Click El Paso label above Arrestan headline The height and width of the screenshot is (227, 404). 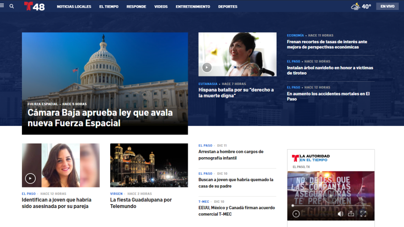(205, 146)
